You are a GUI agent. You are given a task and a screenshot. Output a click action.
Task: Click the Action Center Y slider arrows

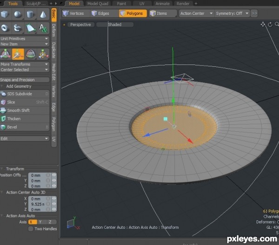(x=54, y=204)
